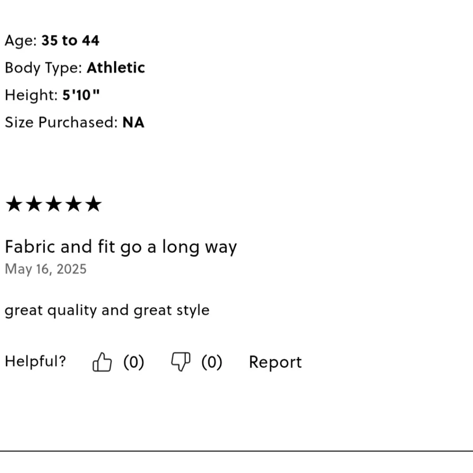Click the horizontal divider below the review
This screenshot has height=473, width=473.
pos(236,451)
